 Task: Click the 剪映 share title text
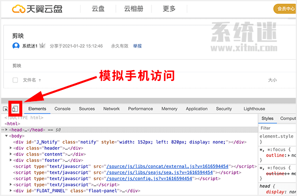point(18,36)
